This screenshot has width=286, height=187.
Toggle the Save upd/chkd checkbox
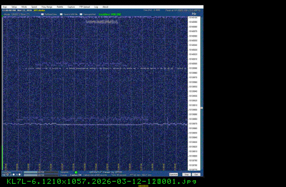click(81, 14)
